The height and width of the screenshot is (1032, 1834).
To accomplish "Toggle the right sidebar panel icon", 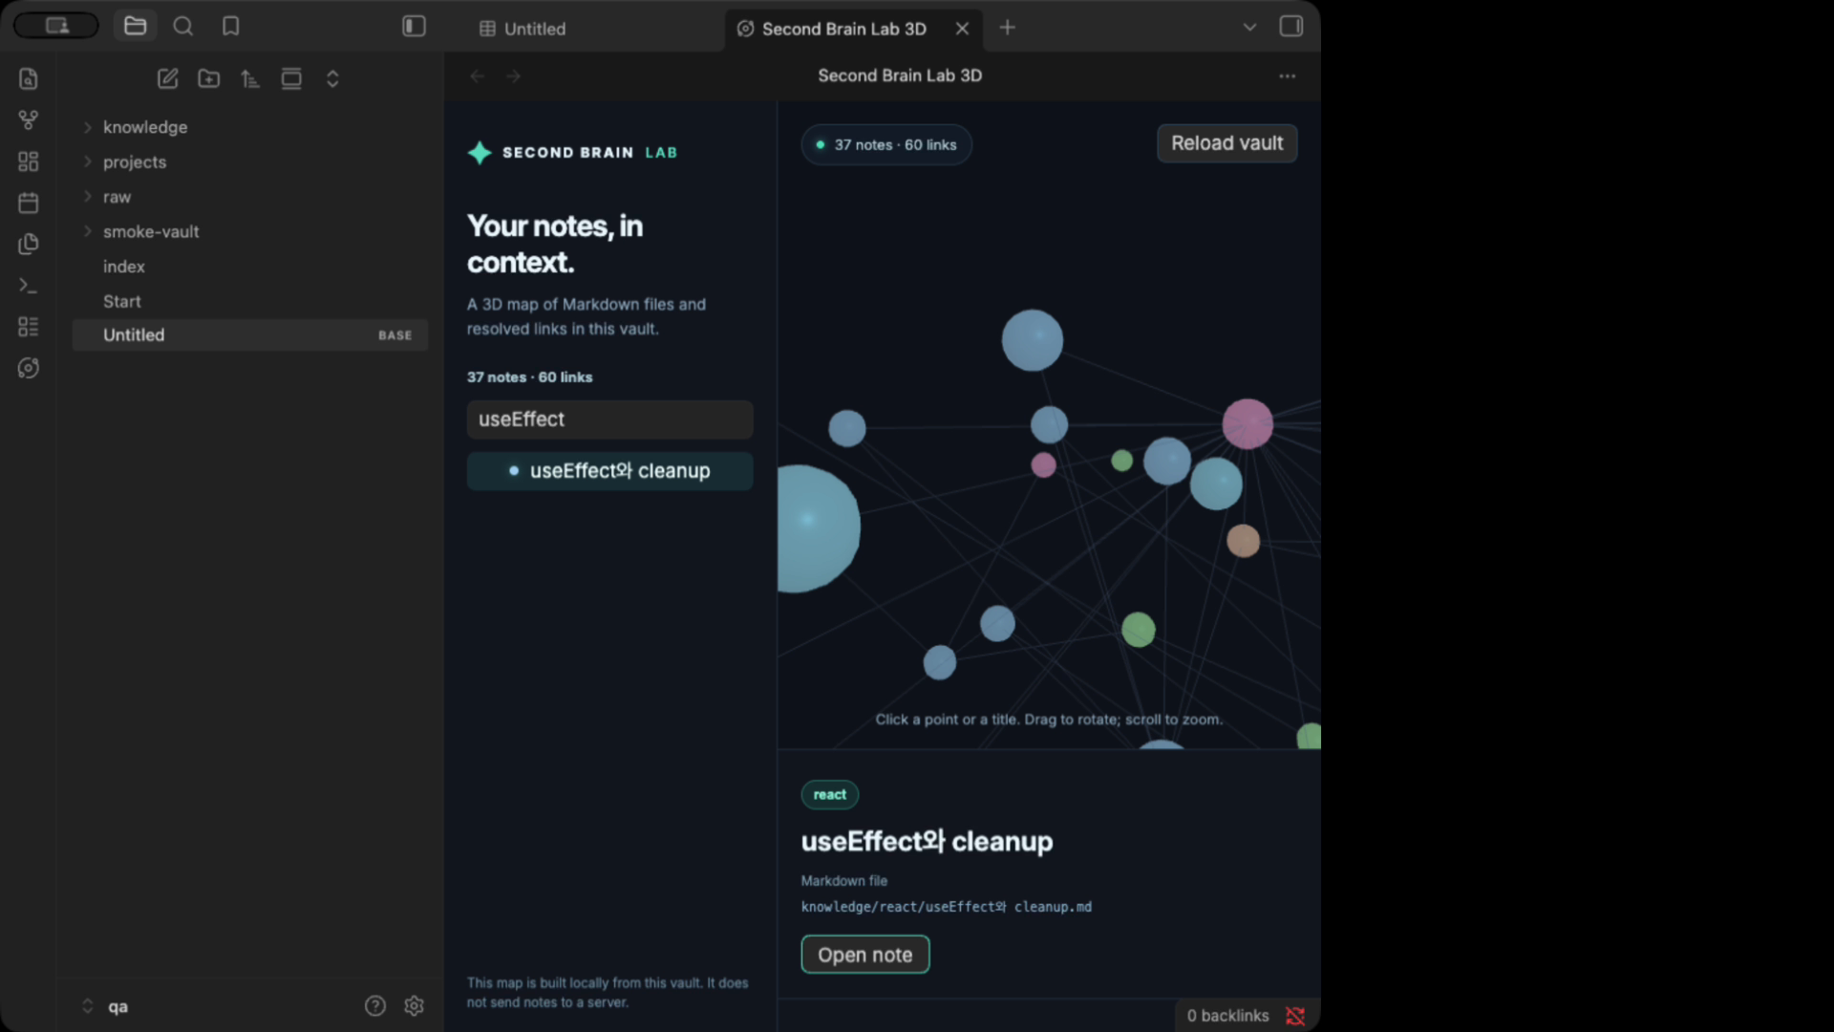I will (x=1290, y=27).
